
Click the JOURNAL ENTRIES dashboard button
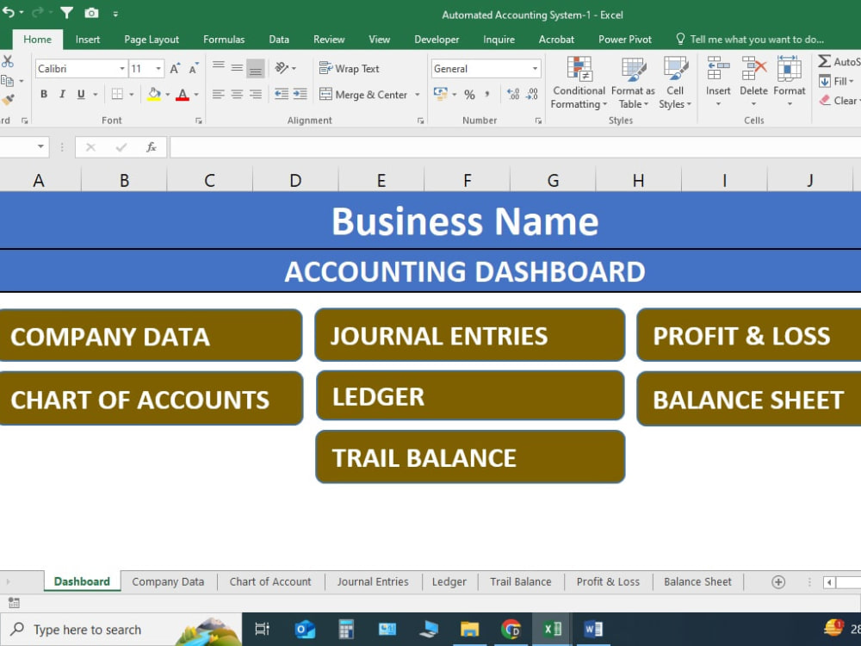[470, 335]
